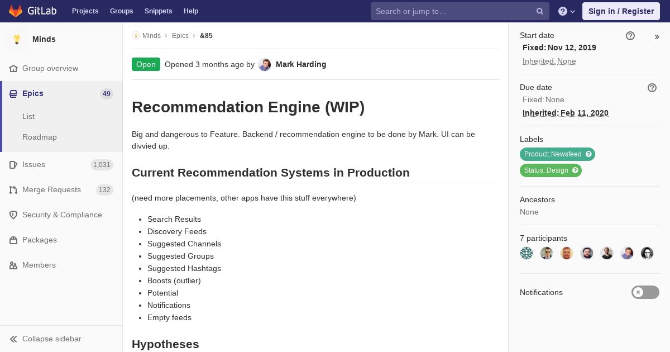Click the Packages sidebar icon

click(x=13, y=240)
